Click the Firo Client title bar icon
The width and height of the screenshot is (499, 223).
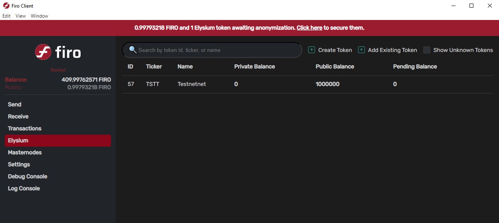6,6
